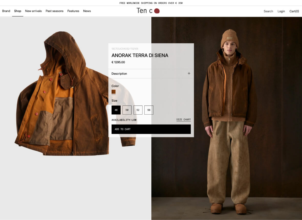
Task: Click the Ten c logo
Action: point(148,11)
